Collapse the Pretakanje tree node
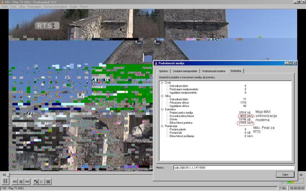 pos(162,126)
